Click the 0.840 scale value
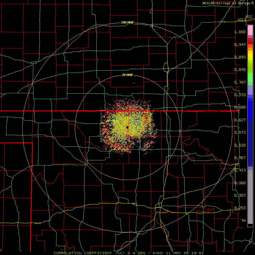This screenshot has height=255, width=255. point(240,70)
